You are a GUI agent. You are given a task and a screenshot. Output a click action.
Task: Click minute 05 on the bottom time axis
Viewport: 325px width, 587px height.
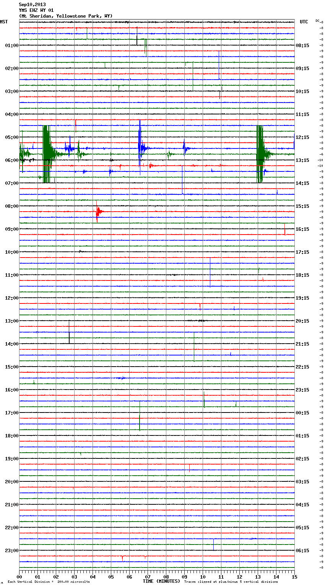tap(111, 577)
